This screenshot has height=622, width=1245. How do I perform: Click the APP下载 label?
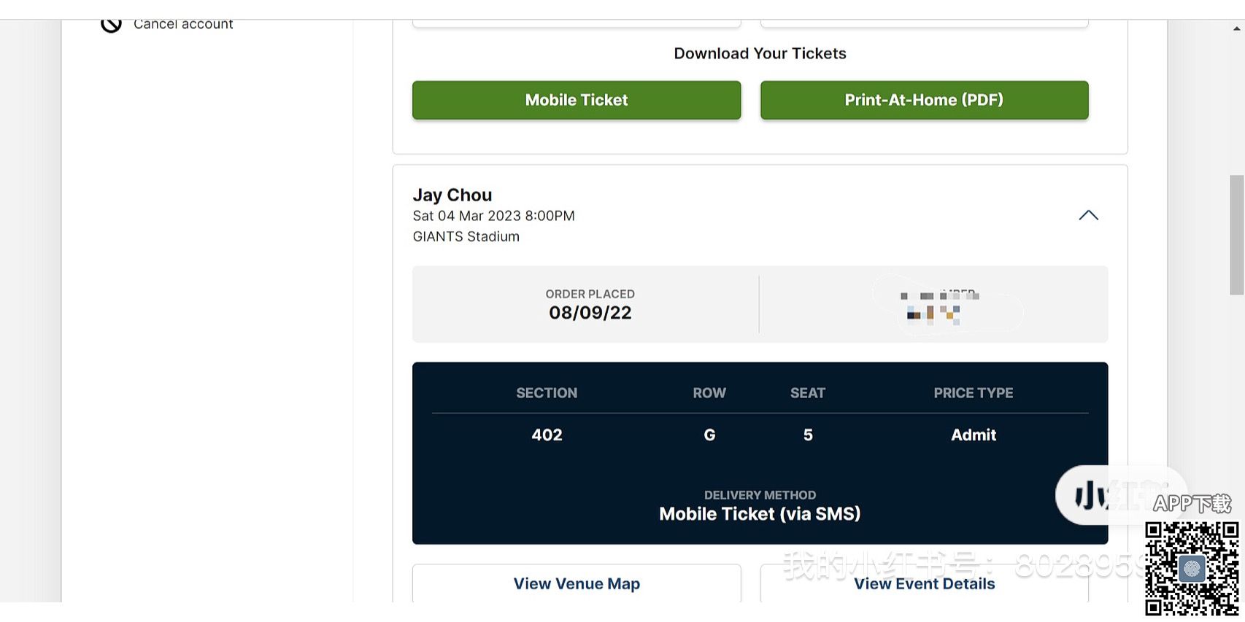(1192, 503)
